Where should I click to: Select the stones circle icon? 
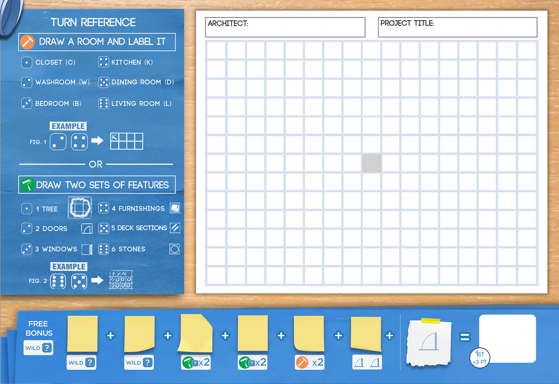174,249
